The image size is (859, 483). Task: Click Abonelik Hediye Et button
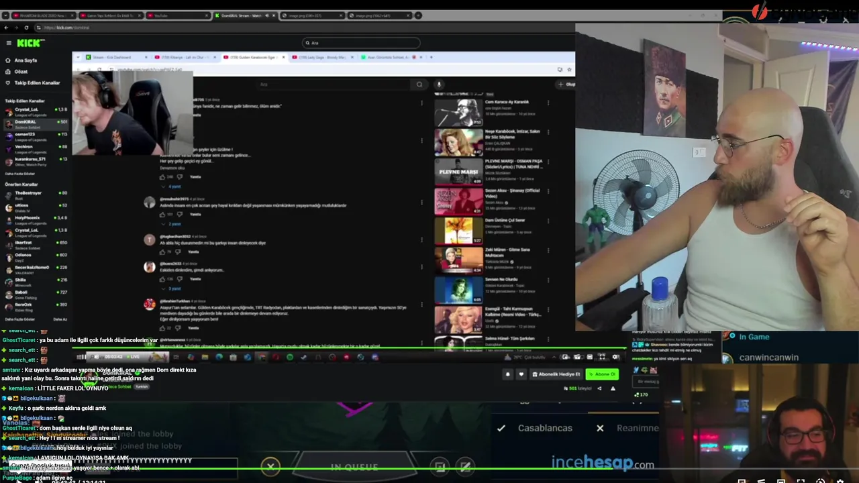[556, 374]
